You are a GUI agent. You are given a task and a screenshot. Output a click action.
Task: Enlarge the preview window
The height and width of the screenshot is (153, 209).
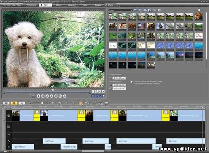103,92
